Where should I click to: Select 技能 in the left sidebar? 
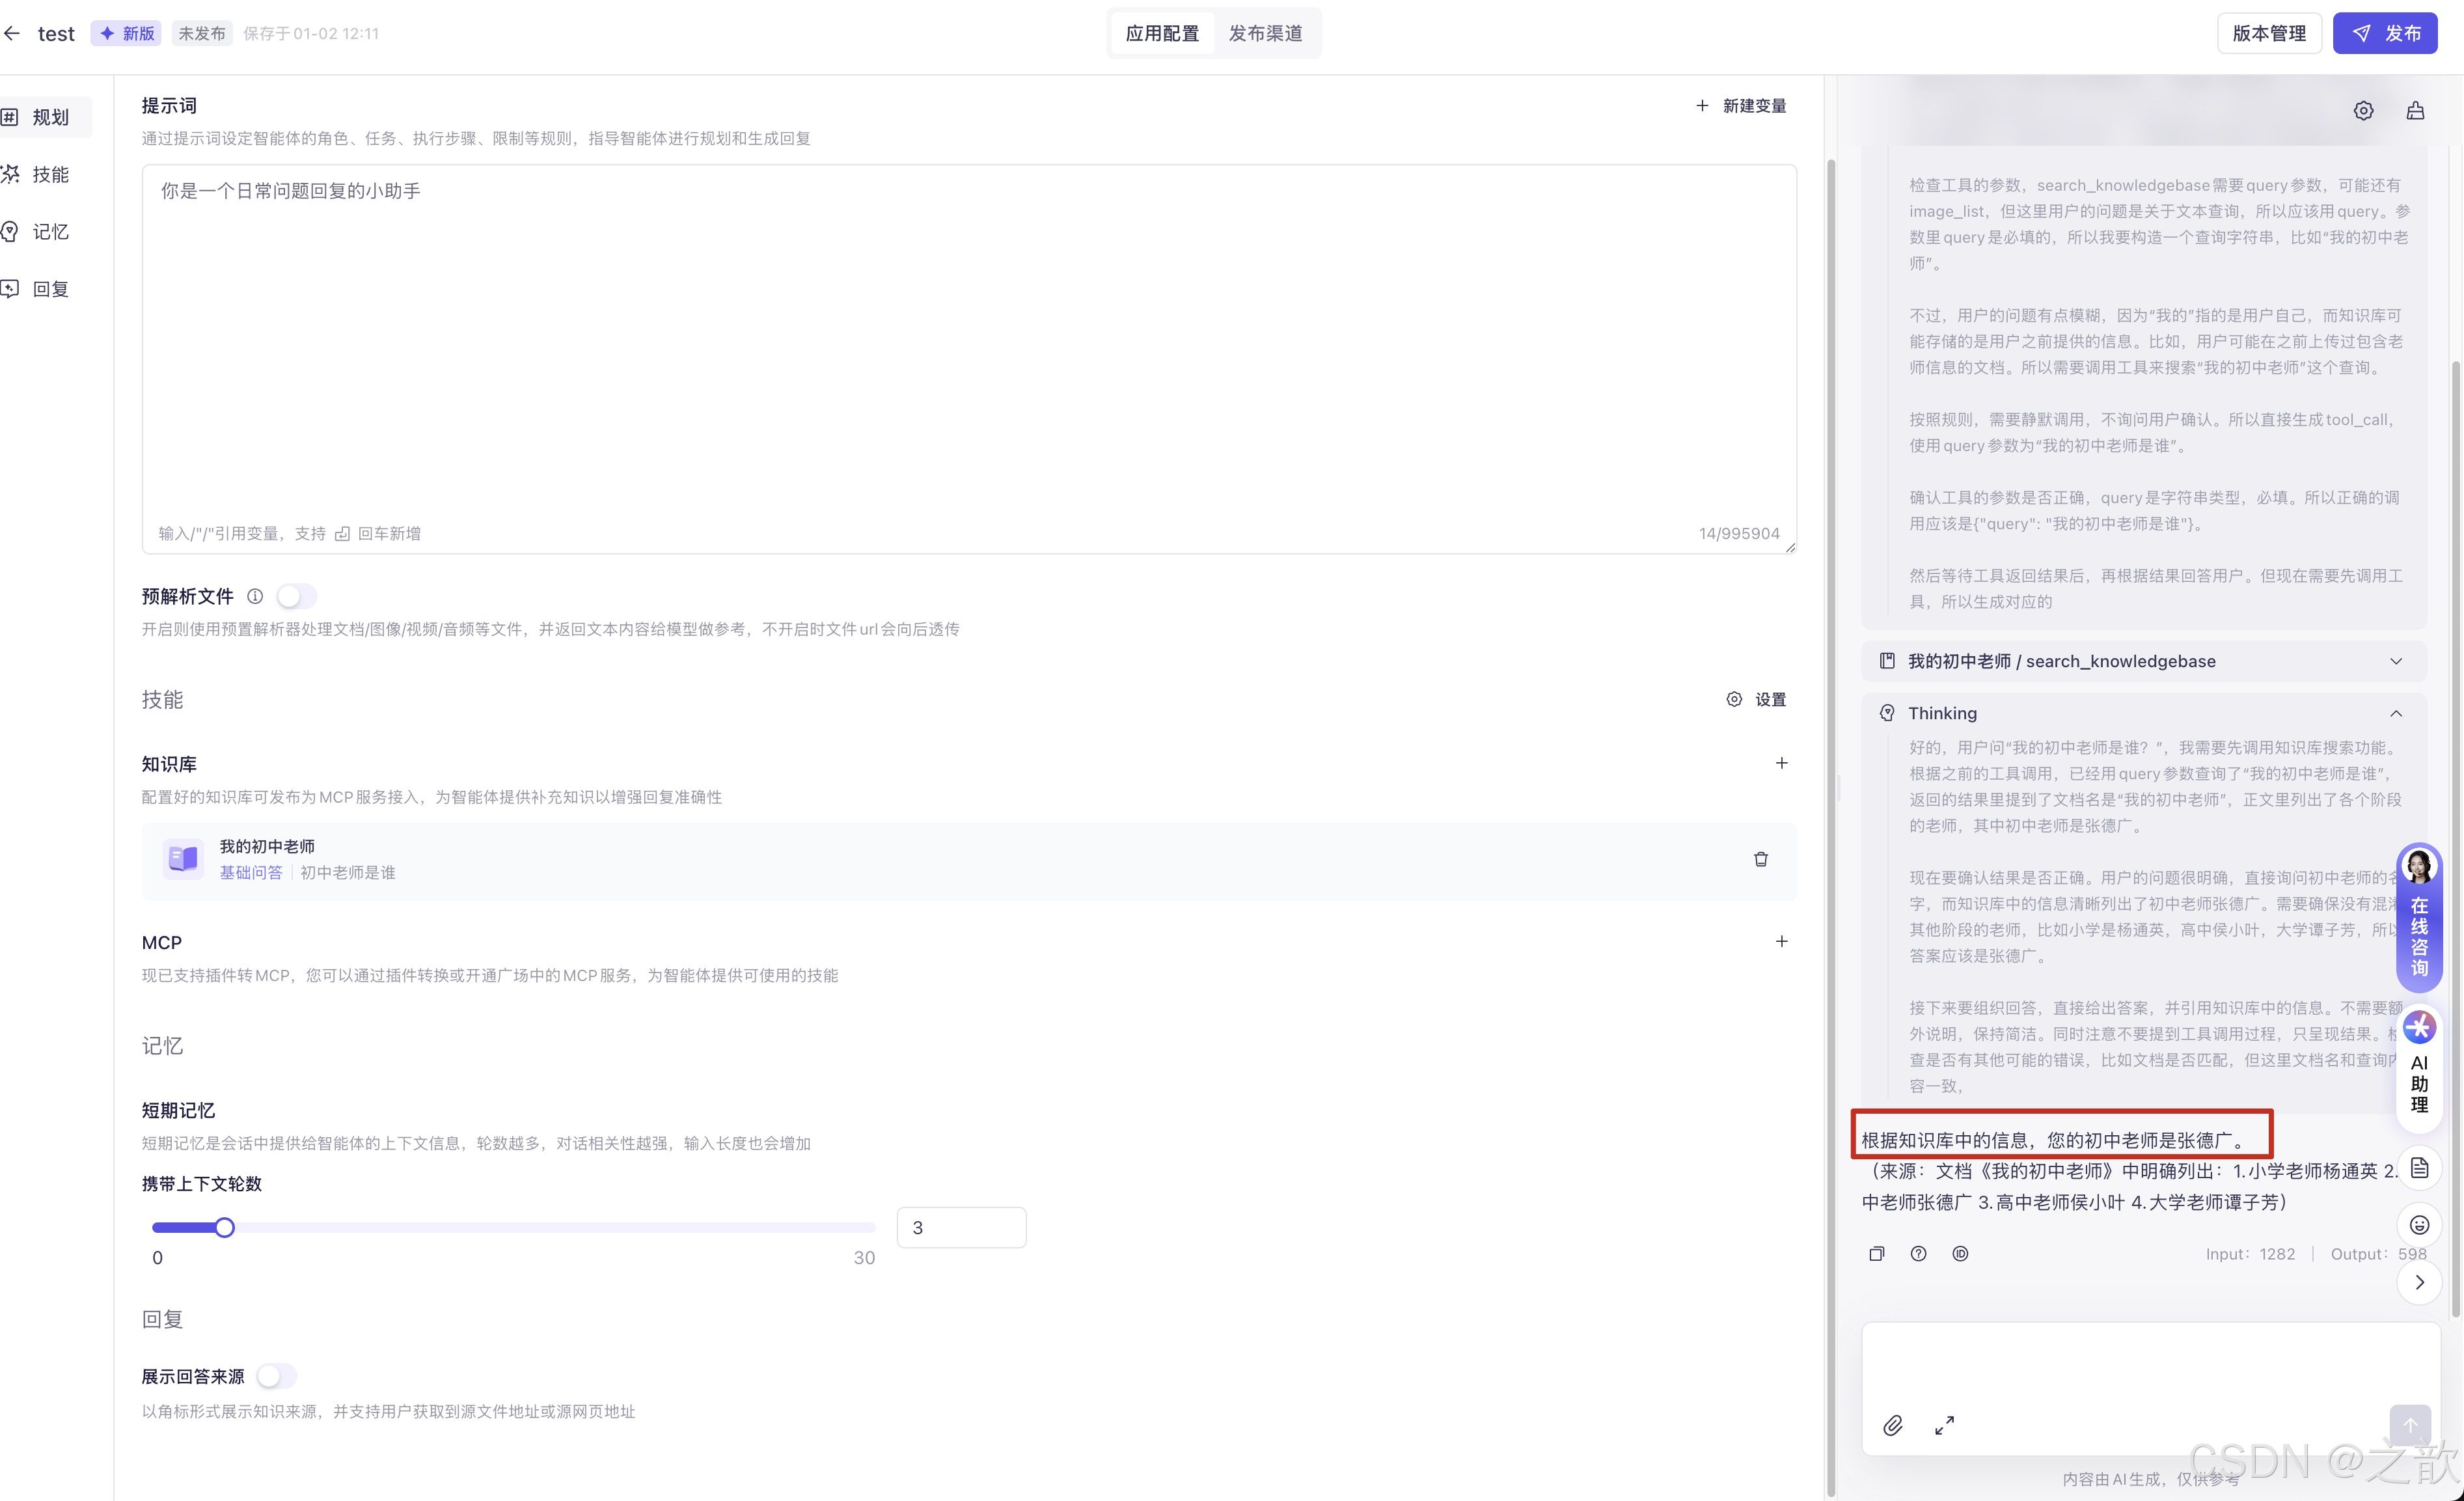tap(50, 174)
